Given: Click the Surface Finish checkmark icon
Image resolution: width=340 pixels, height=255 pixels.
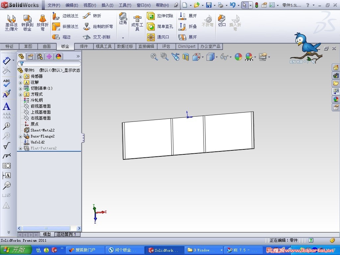Looking at the screenshot, I should click(7, 146).
